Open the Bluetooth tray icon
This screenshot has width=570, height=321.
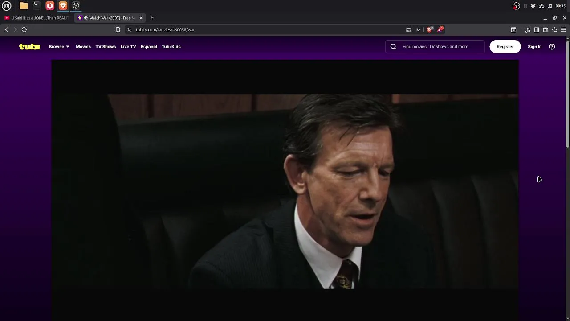[525, 6]
